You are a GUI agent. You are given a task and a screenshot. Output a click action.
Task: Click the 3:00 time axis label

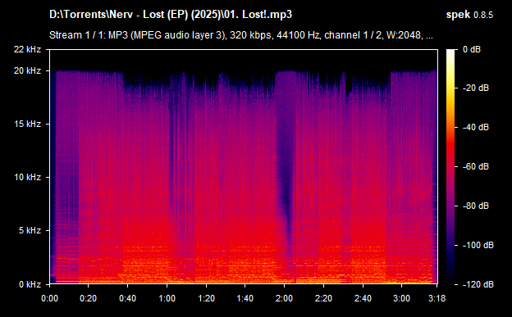pos(401,298)
